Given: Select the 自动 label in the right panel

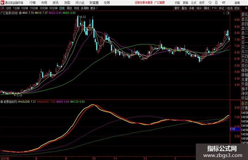Looking at the screenshot, I should tap(245, 104).
